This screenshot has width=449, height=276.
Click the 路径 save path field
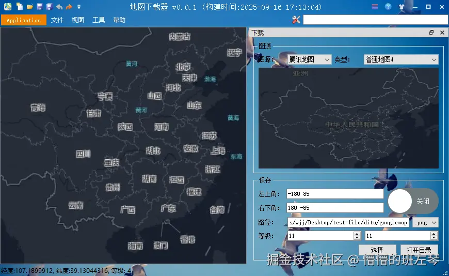tap(348, 222)
